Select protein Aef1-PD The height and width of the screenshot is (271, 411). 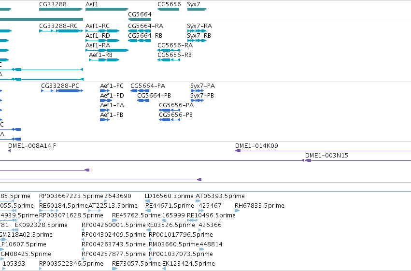(106, 100)
